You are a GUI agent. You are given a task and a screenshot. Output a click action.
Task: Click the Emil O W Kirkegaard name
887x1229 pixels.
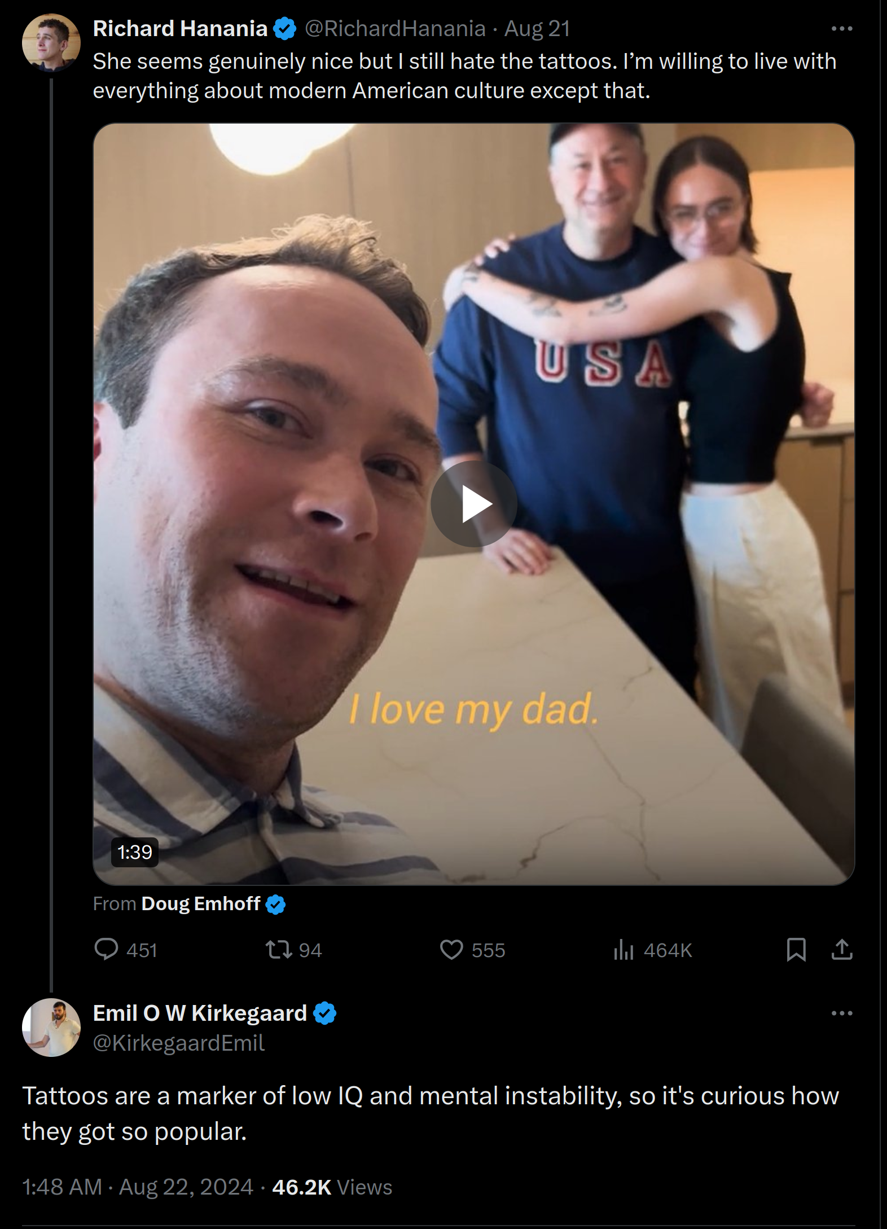tap(200, 1013)
